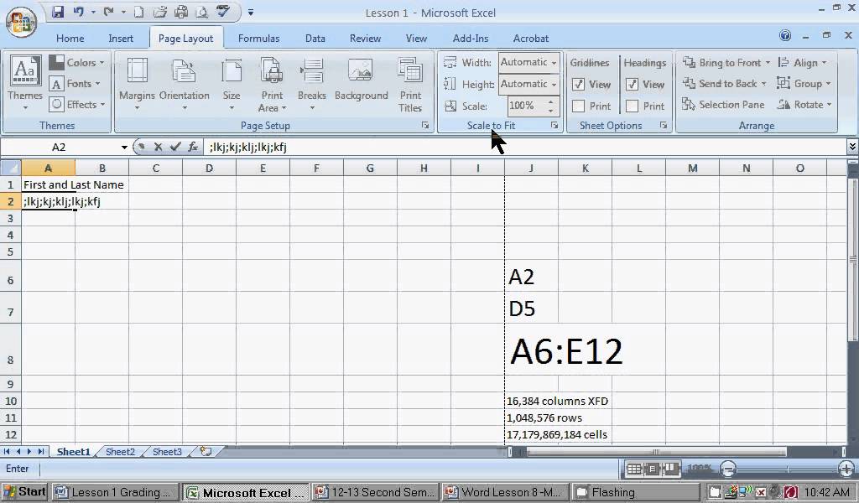Open Page Setup dialog launcher
This screenshot has width=859, height=503.
(425, 126)
